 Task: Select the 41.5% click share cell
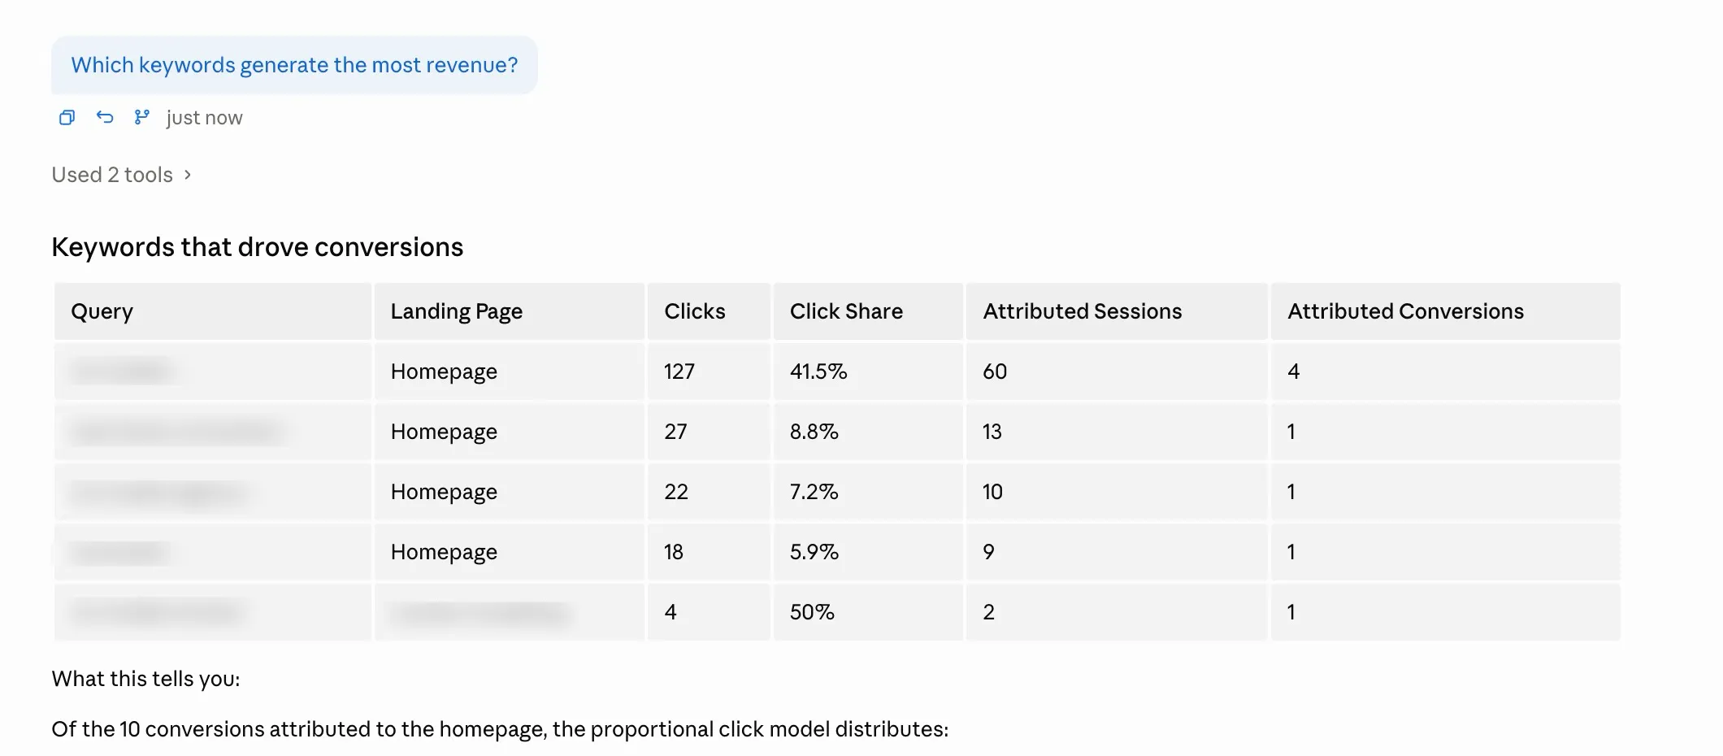(818, 371)
